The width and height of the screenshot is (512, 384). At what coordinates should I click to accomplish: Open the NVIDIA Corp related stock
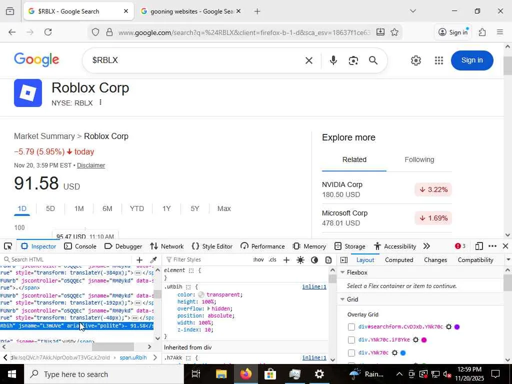pos(386,189)
